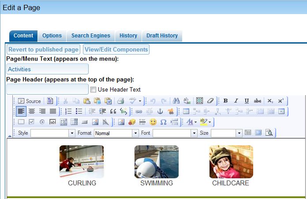Click the anchor icon

point(160,111)
